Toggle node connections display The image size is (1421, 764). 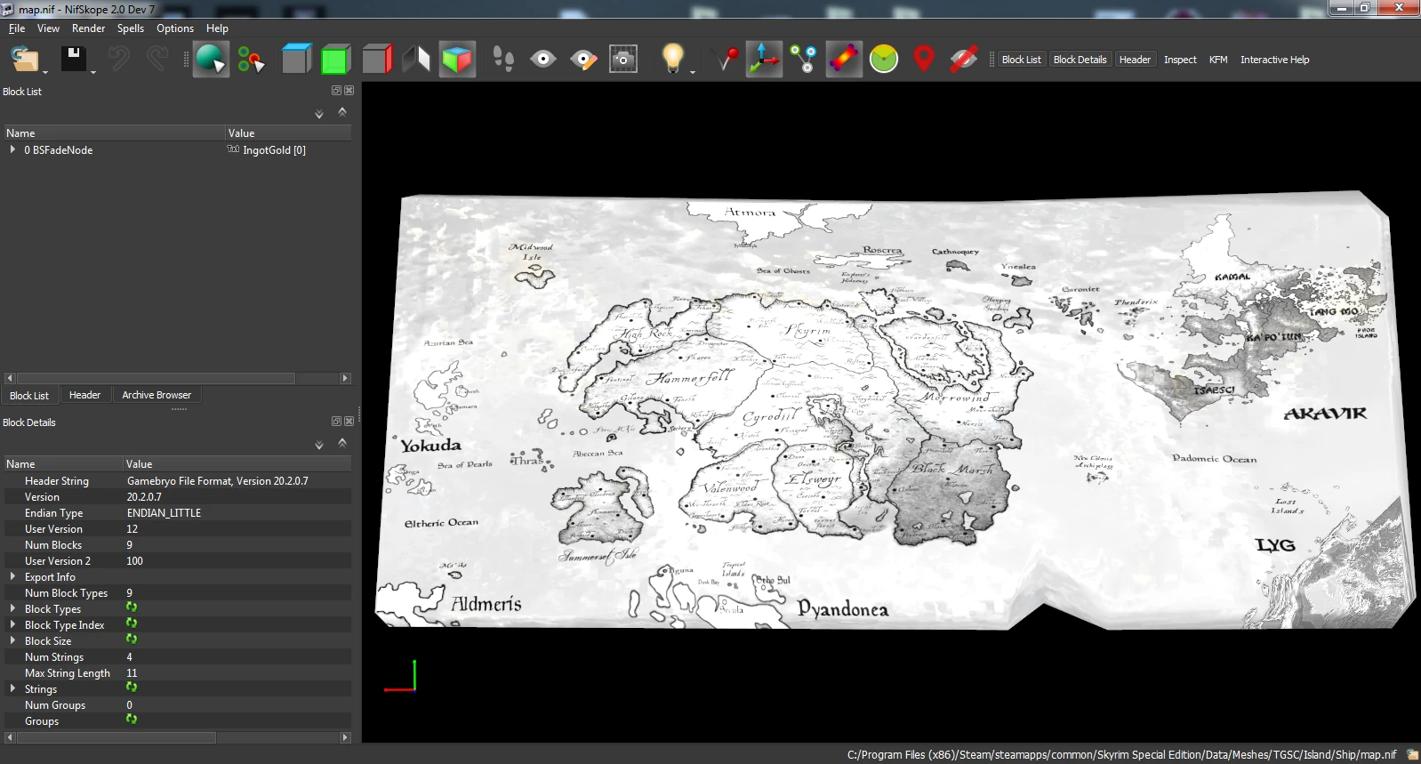(x=804, y=60)
